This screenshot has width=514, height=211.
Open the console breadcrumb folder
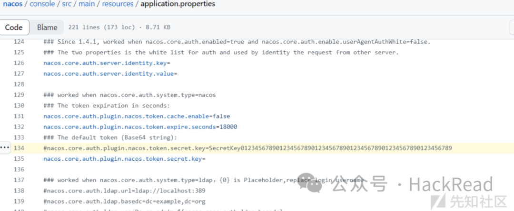[42, 4]
